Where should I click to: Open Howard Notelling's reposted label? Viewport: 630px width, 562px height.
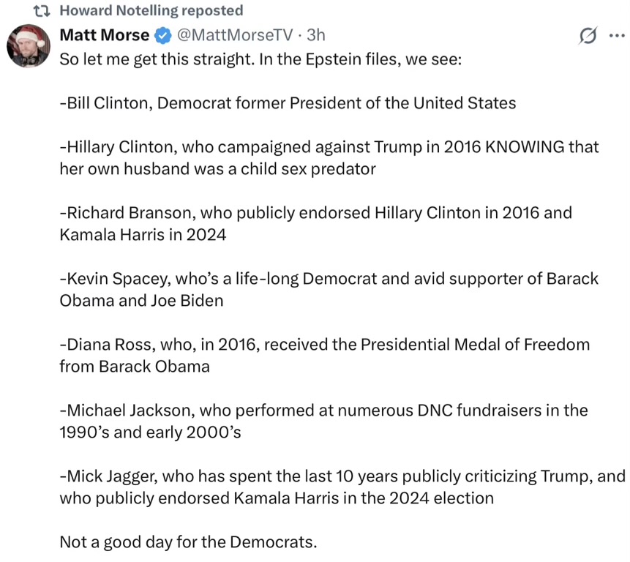[151, 11]
